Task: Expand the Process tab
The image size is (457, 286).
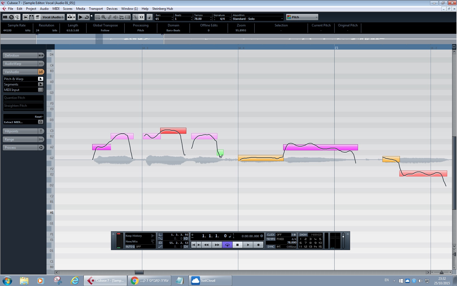Action: pos(20,148)
